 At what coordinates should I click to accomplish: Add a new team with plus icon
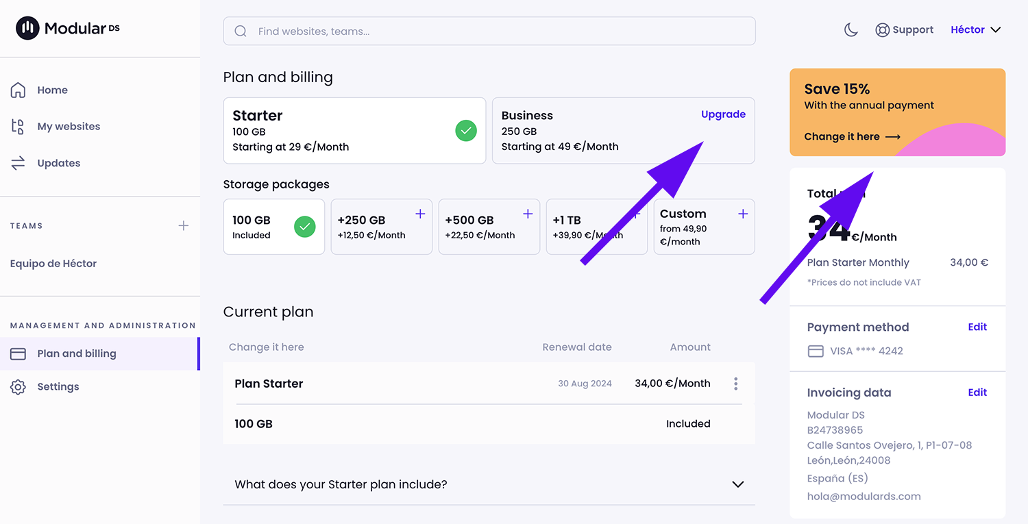pyautogui.click(x=184, y=225)
